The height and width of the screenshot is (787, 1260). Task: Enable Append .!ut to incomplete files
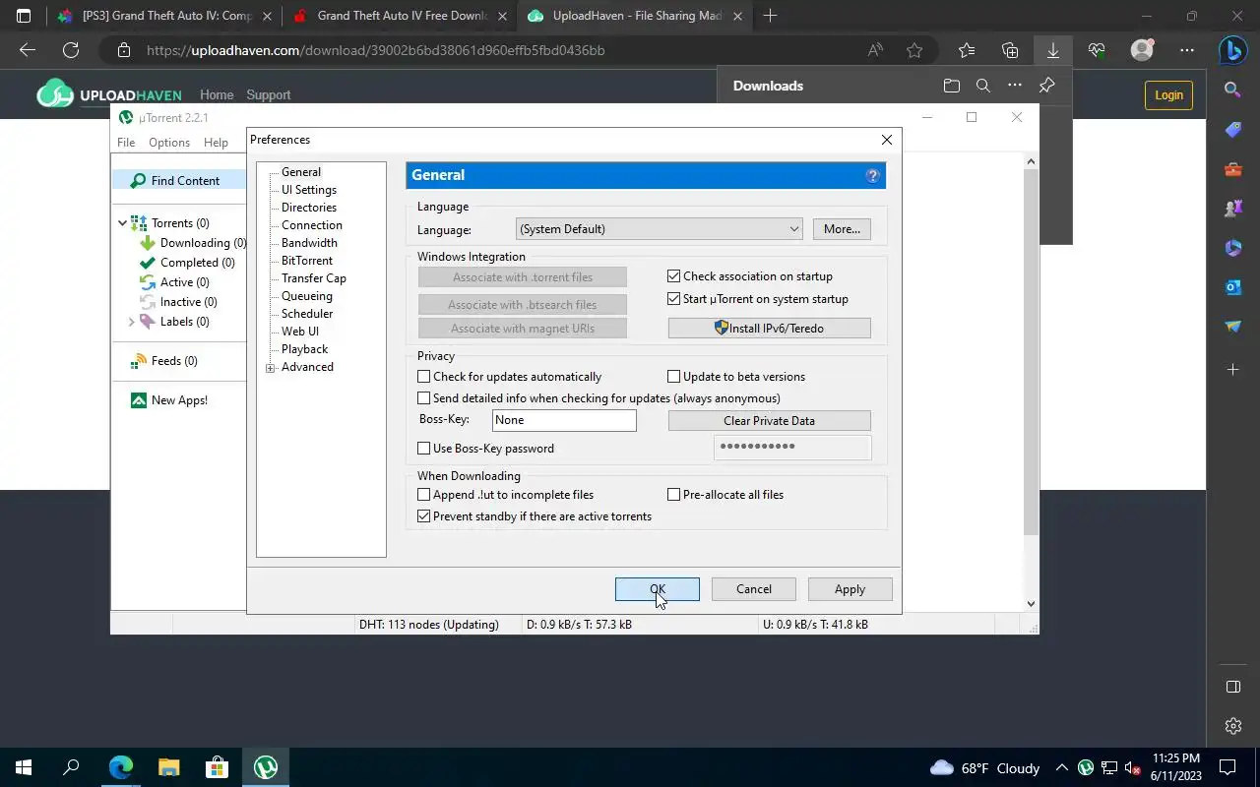(x=424, y=495)
